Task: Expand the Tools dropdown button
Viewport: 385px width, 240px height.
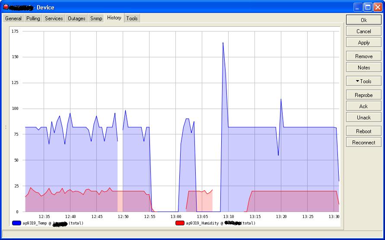Action: click(x=364, y=81)
